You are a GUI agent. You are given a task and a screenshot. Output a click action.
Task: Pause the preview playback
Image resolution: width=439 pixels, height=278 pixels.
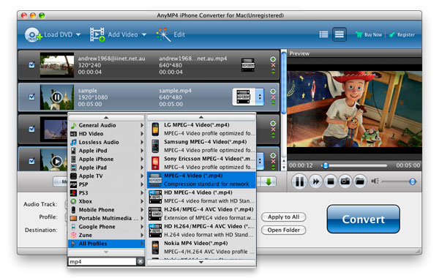pos(299,181)
